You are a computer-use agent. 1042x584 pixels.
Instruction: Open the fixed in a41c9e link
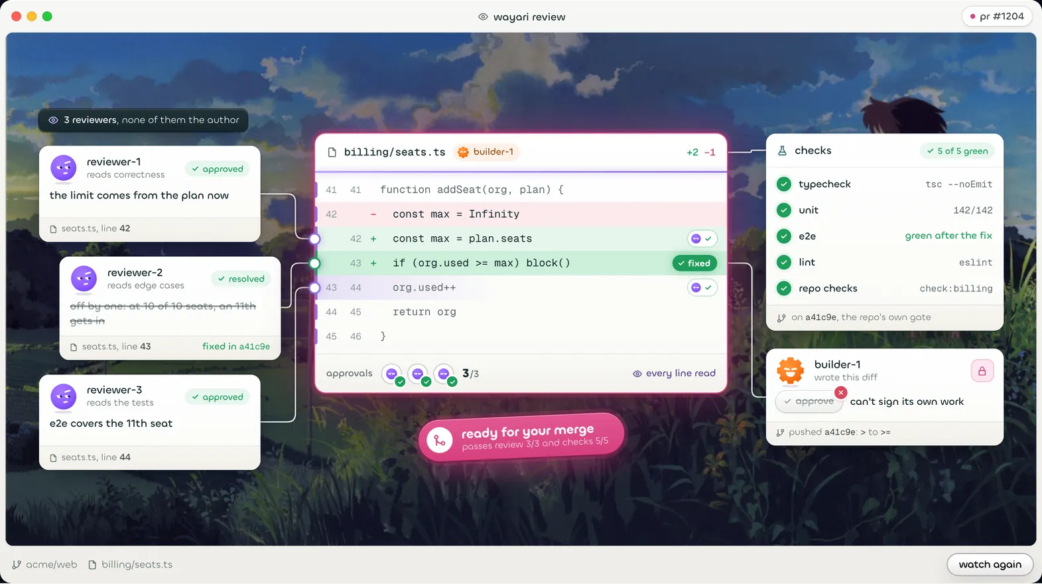236,346
